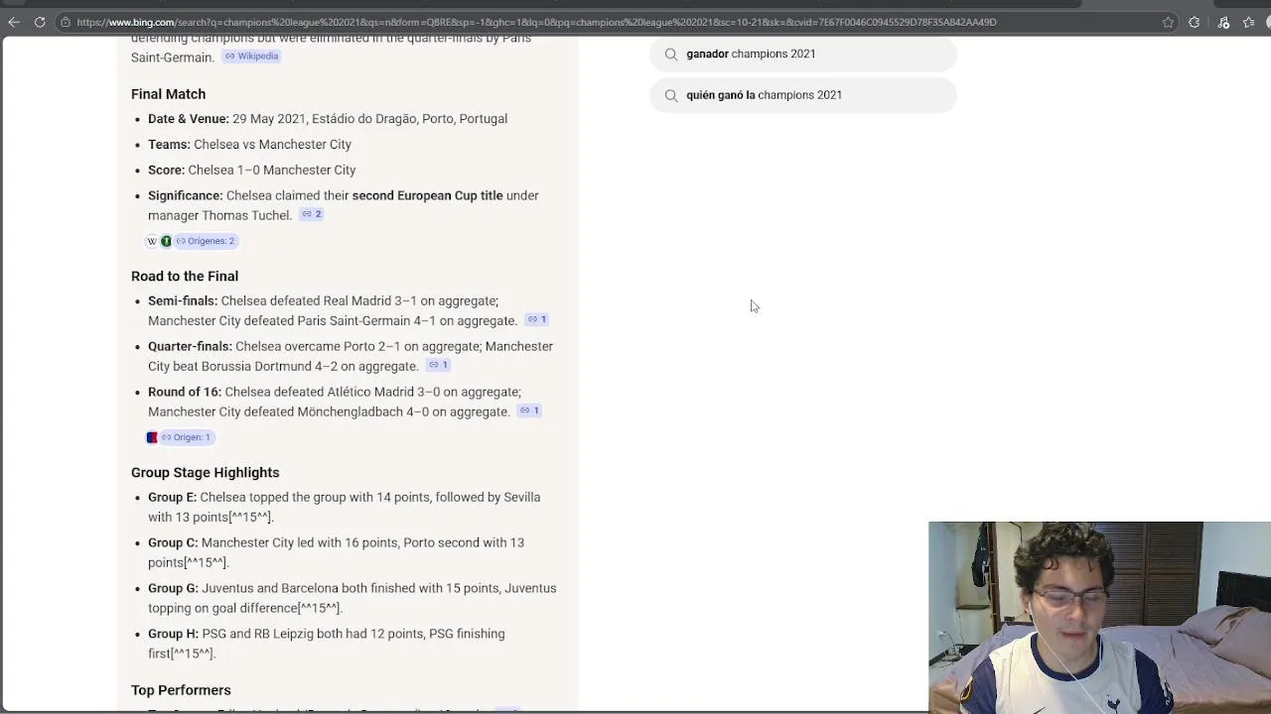Search 'quién ganó la champions 2021' suggestion
The image size is (1271, 714).
coord(803,95)
